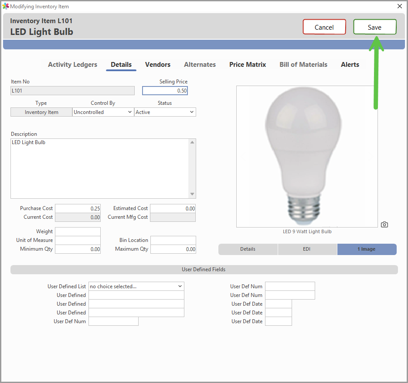Click the Save button
The width and height of the screenshot is (408, 383).
click(x=375, y=27)
